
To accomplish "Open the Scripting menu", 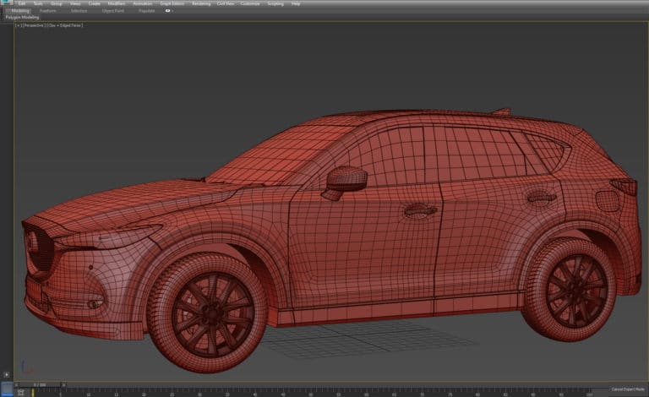I will pyautogui.click(x=275, y=3).
